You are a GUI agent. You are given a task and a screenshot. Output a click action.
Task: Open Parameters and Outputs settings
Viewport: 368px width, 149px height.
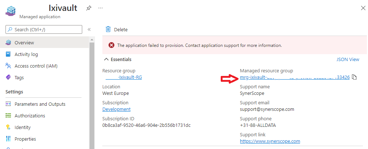click(40, 104)
